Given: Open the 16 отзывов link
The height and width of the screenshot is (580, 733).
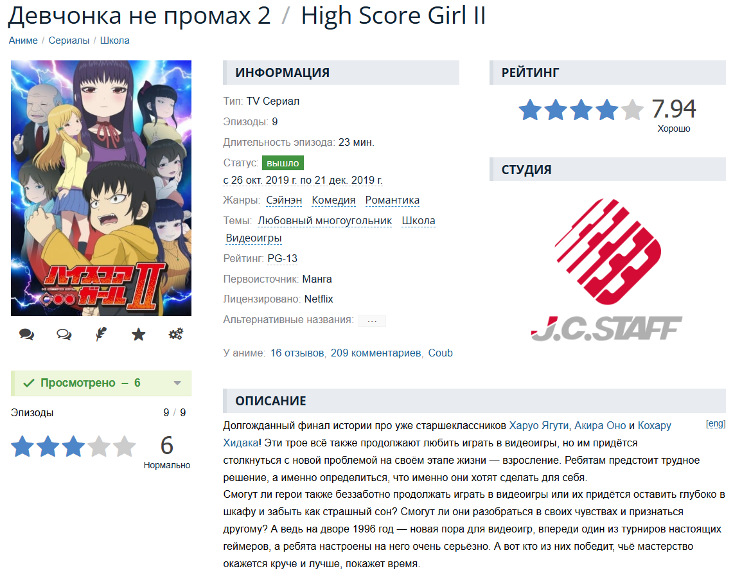Looking at the screenshot, I should [x=297, y=353].
